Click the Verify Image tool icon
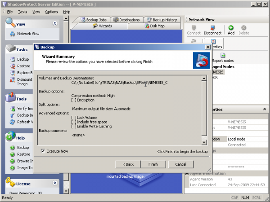 (12, 108)
